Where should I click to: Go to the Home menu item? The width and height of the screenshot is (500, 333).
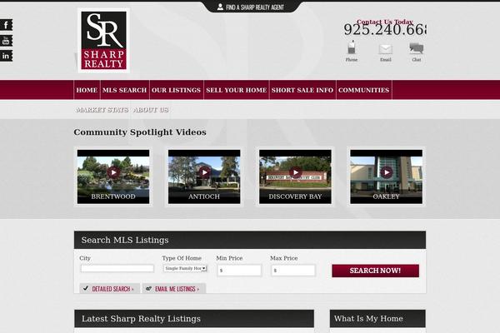coord(87,90)
